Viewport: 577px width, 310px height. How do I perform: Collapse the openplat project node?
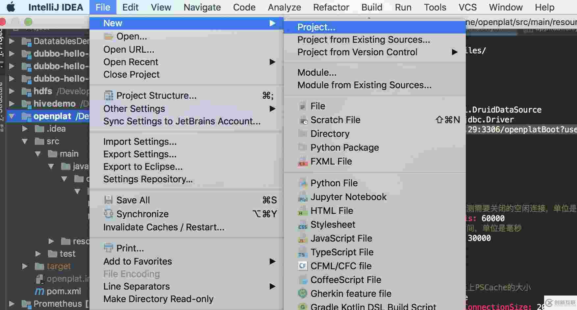pos(12,116)
